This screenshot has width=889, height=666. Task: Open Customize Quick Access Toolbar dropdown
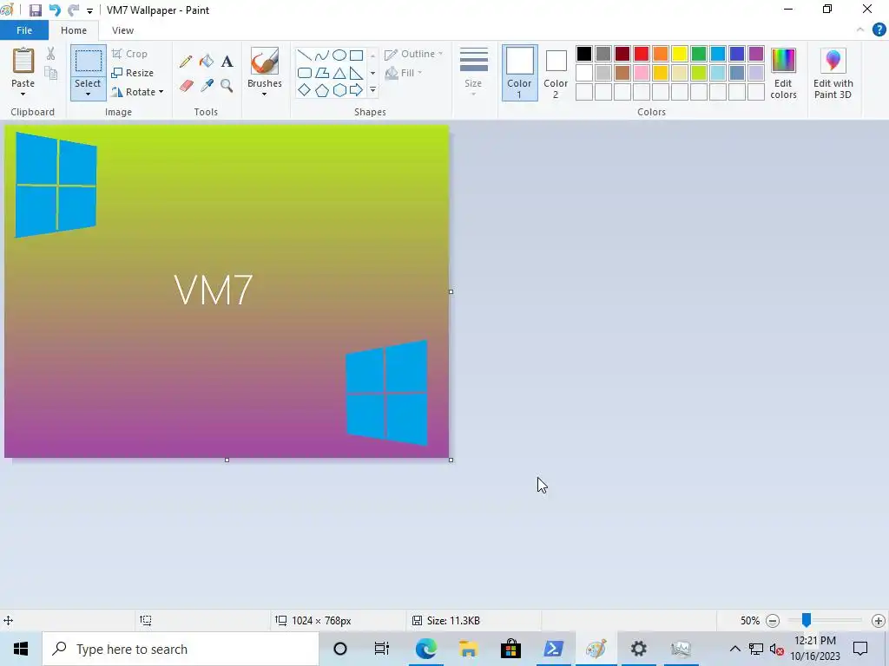click(89, 10)
